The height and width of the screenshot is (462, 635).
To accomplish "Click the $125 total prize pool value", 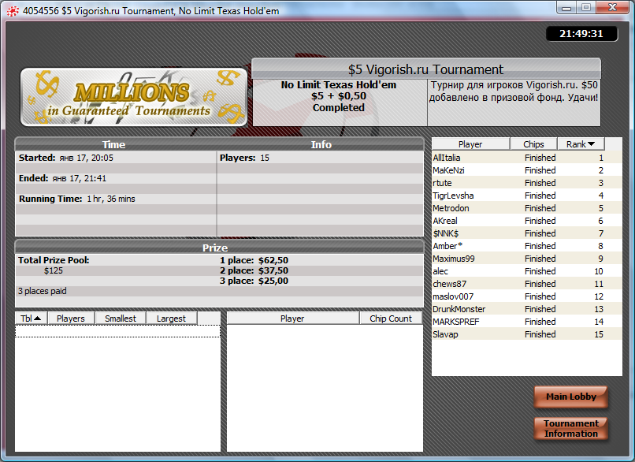I will (x=54, y=270).
